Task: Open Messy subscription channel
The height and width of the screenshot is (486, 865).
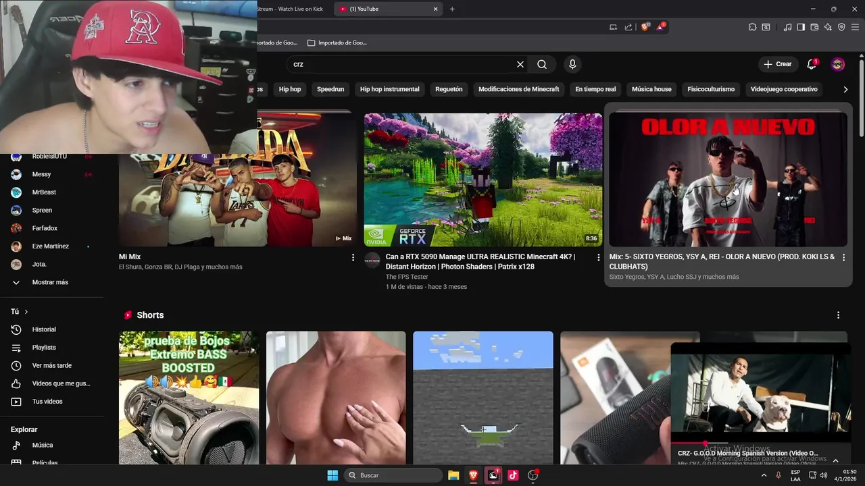Action: coord(52,174)
